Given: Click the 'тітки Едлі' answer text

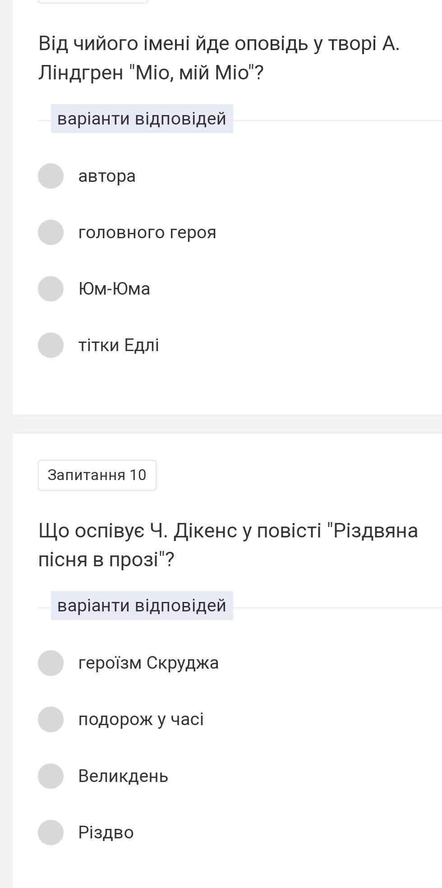Looking at the screenshot, I should click(x=119, y=345).
